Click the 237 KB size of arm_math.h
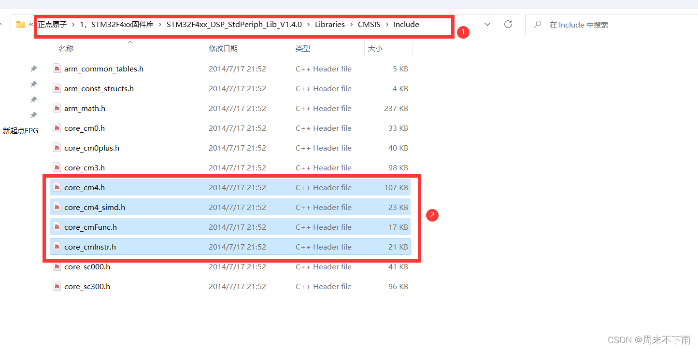 396,109
